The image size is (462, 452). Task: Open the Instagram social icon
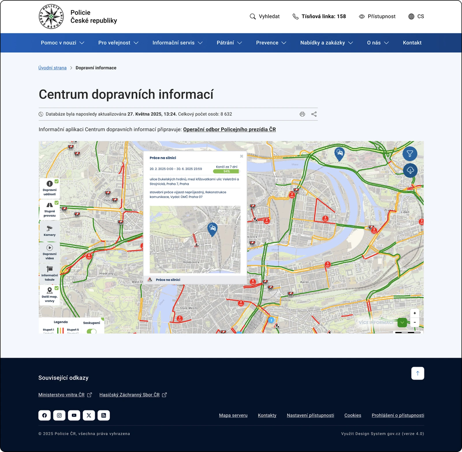click(x=59, y=415)
